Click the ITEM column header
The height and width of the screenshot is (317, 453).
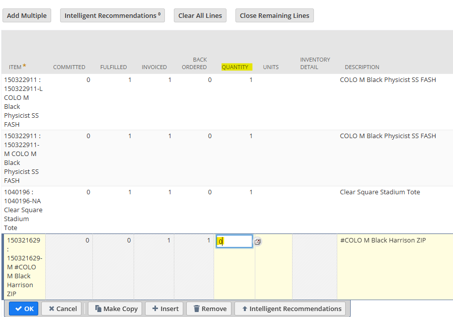(x=15, y=67)
